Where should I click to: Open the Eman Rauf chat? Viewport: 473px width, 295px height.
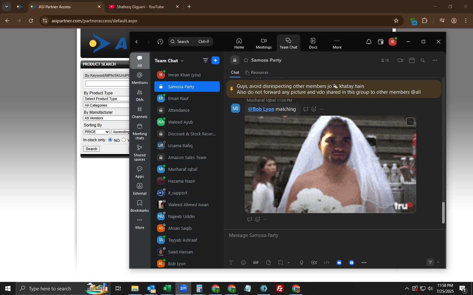(x=187, y=98)
